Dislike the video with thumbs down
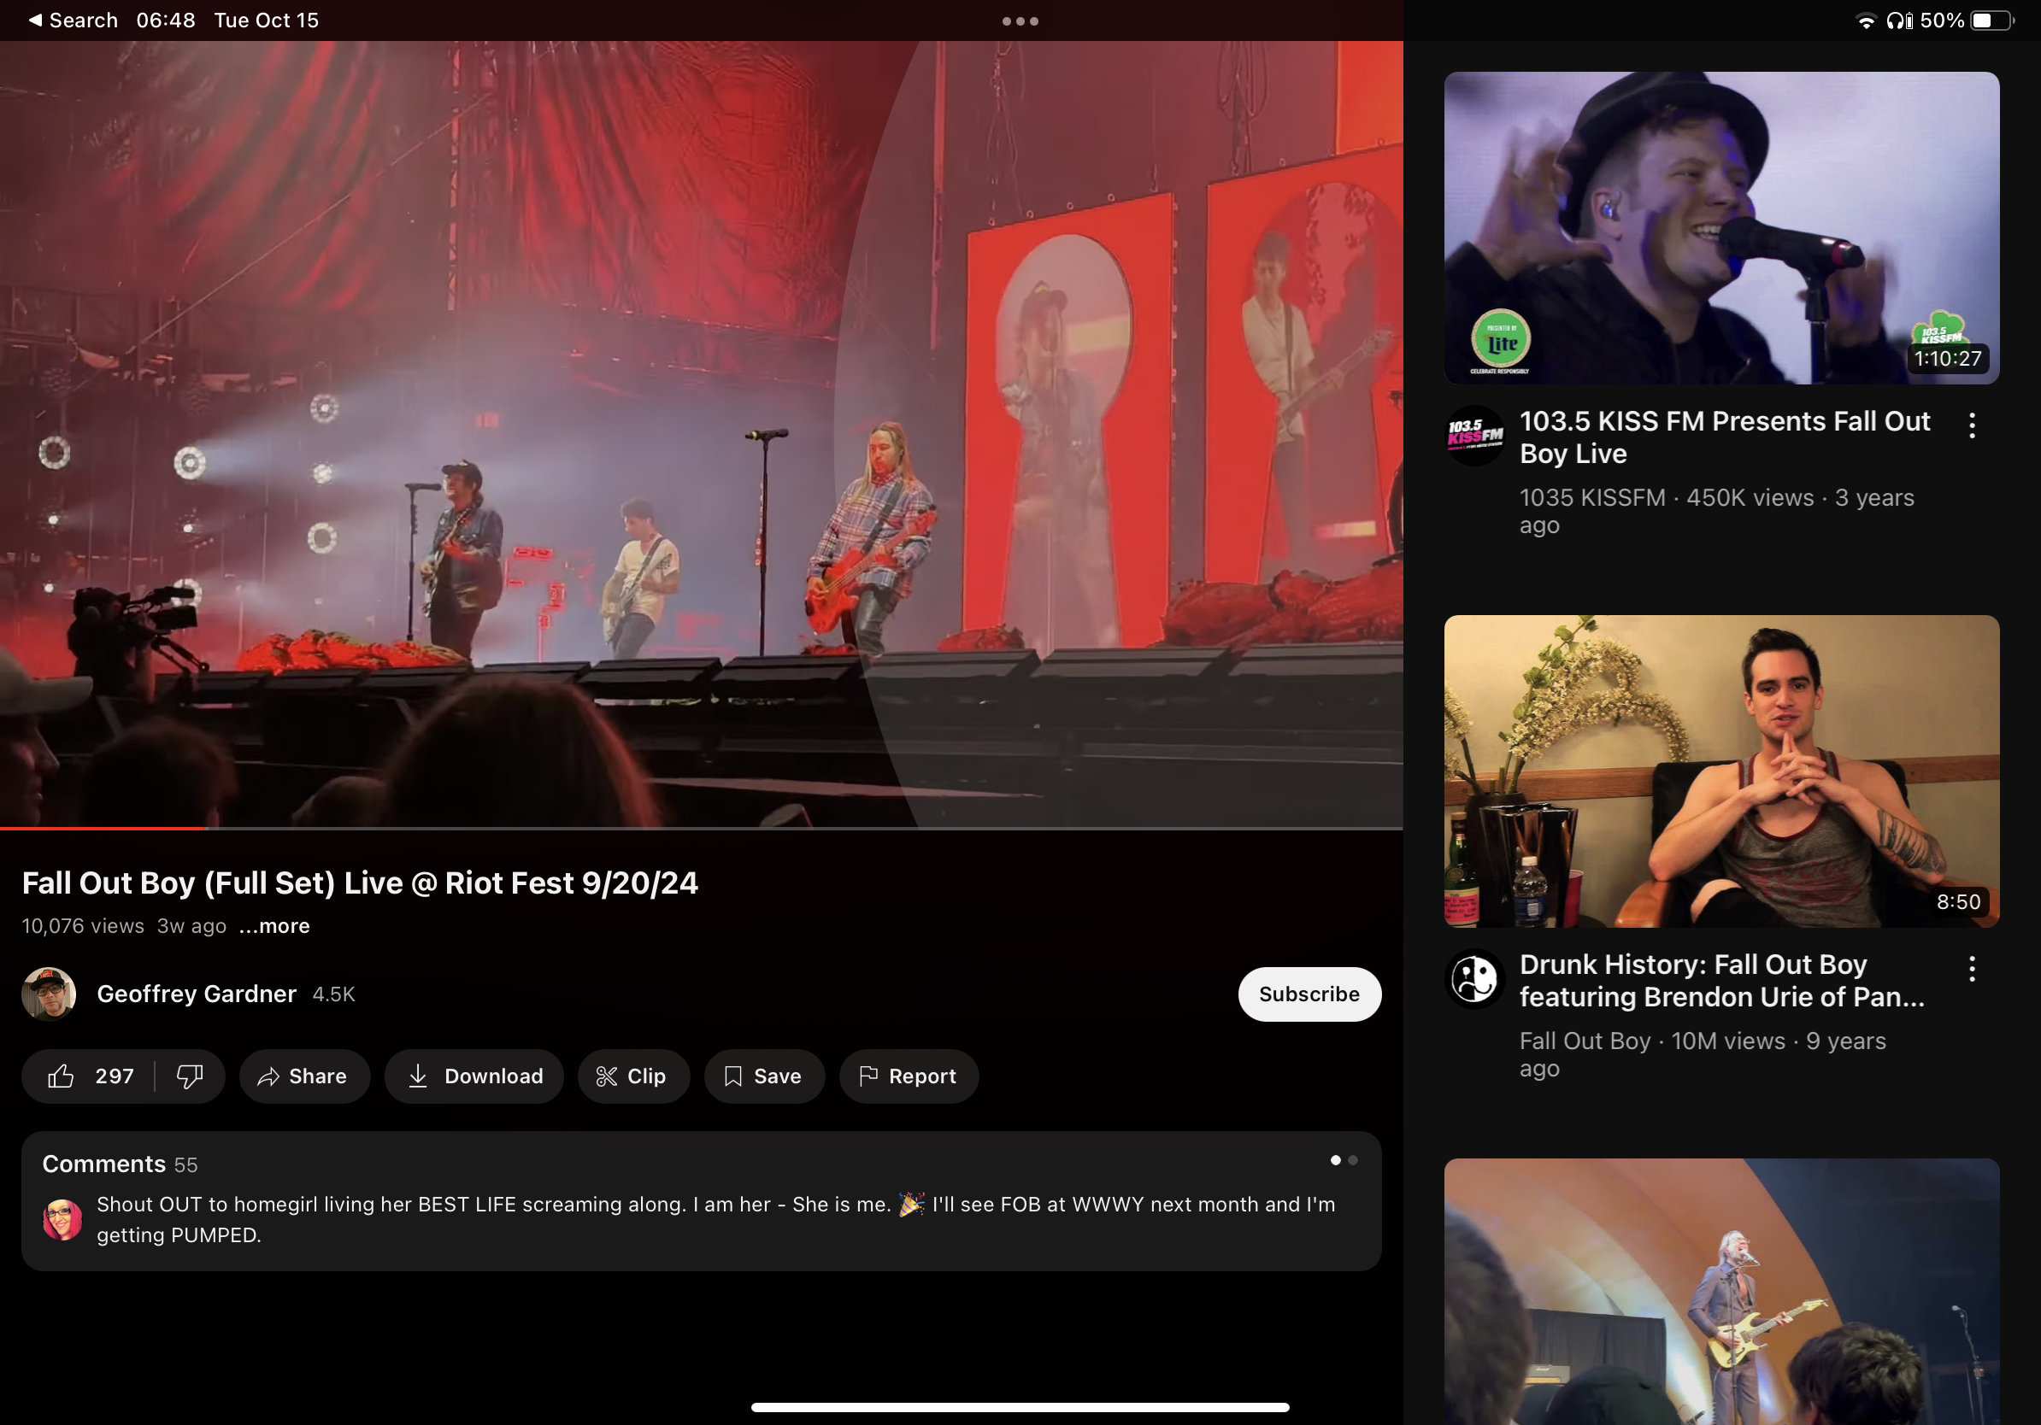 click(190, 1076)
